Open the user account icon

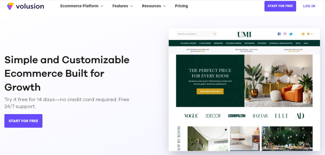click(x=303, y=34)
